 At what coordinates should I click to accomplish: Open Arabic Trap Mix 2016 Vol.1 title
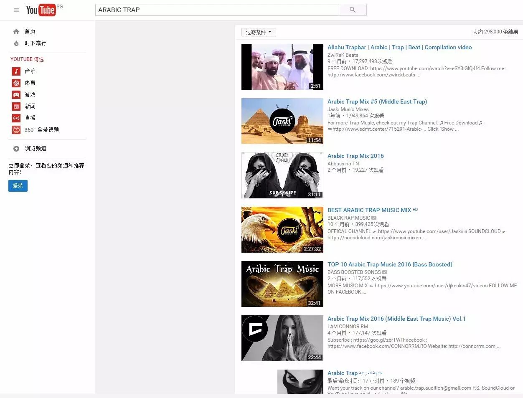click(x=396, y=319)
